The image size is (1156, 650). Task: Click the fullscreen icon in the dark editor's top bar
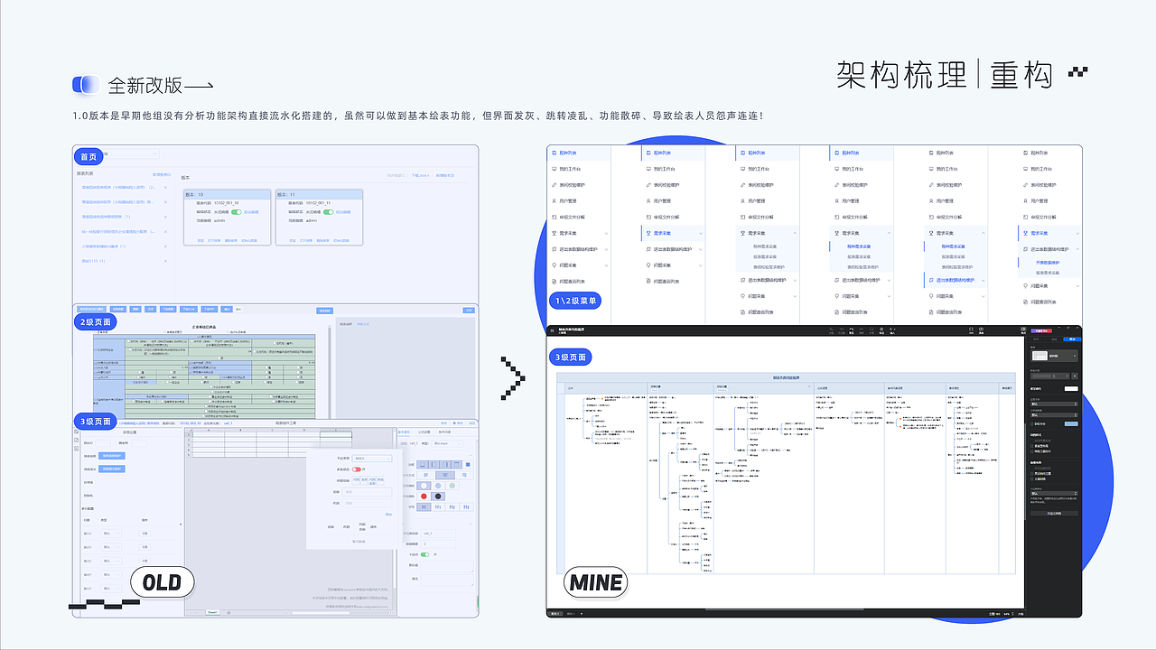click(x=972, y=330)
